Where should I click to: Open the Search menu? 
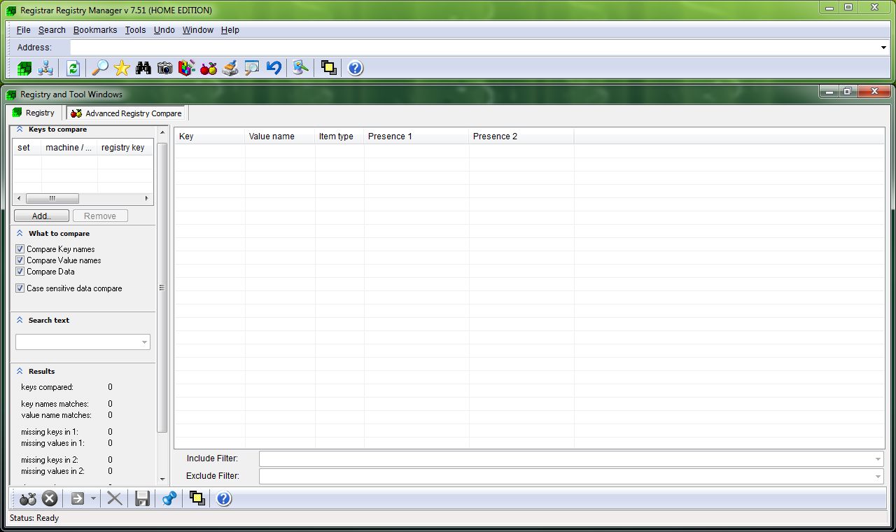52,30
